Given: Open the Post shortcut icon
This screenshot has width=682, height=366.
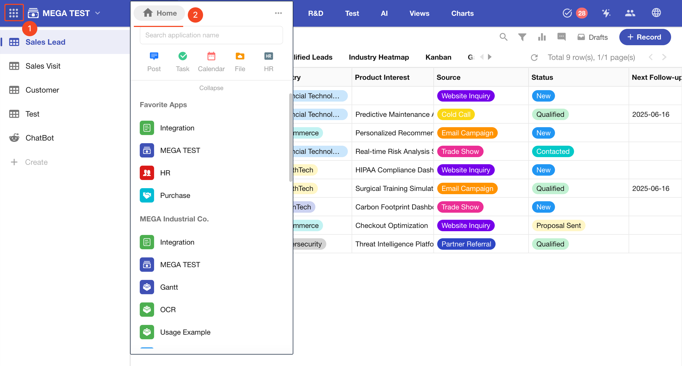Looking at the screenshot, I should [x=154, y=56].
